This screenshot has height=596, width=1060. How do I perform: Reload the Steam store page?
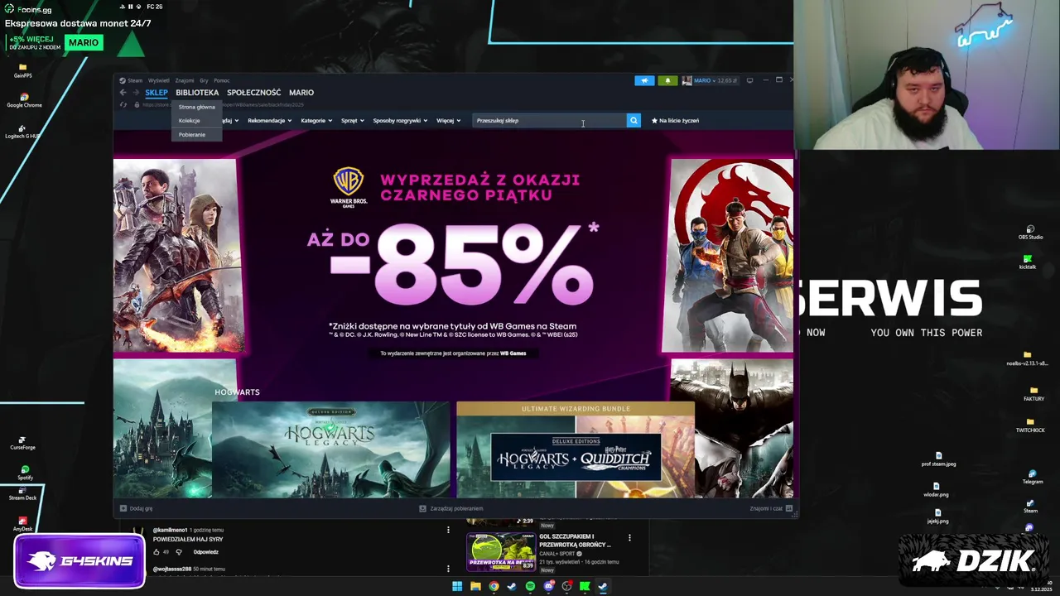pos(123,104)
